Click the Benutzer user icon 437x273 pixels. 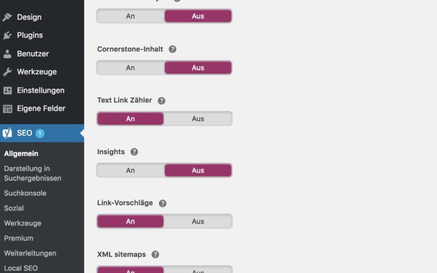(x=7, y=54)
